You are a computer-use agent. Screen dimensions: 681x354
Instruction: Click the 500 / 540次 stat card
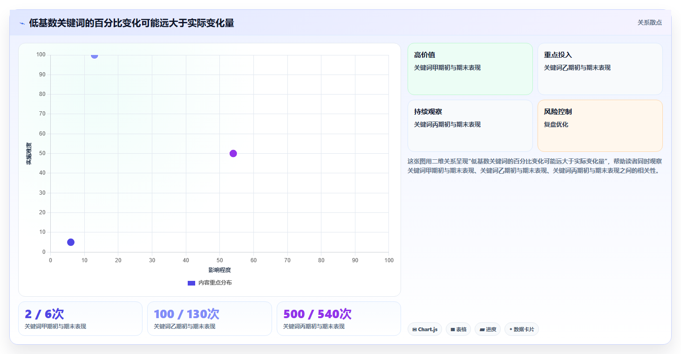click(x=339, y=319)
